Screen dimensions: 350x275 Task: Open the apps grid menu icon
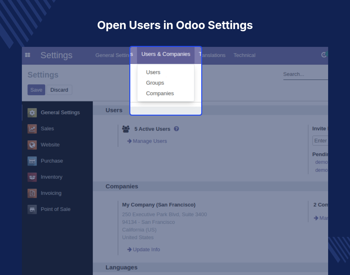pos(27,55)
